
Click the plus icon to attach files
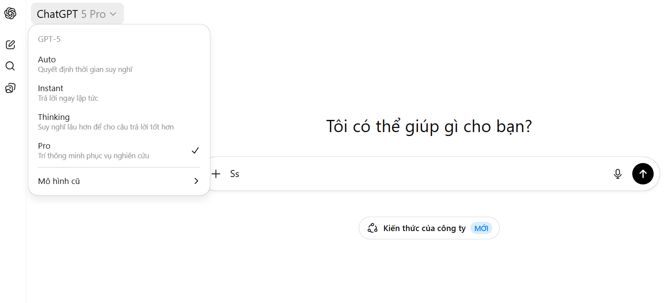pyautogui.click(x=216, y=174)
